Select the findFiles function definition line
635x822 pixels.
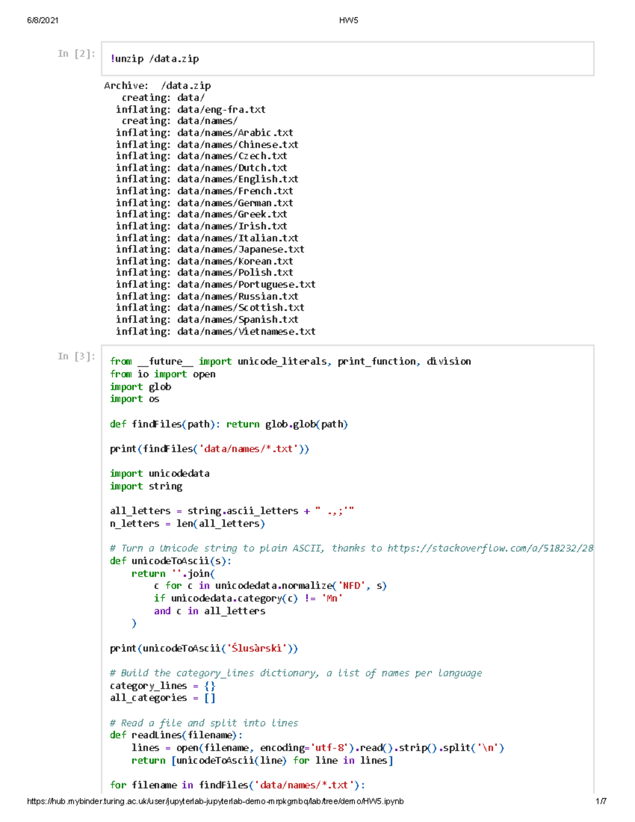(229, 423)
